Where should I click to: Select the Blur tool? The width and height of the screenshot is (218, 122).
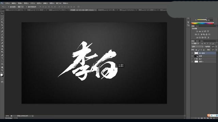(2, 49)
